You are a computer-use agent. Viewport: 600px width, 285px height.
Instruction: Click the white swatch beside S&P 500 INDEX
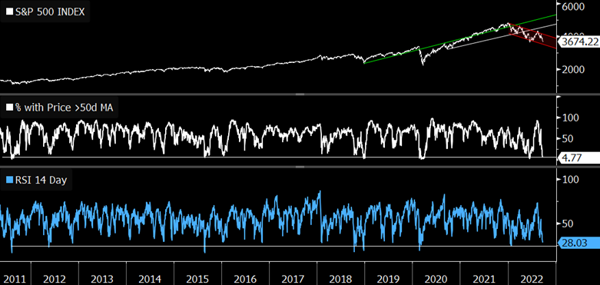click(8, 12)
